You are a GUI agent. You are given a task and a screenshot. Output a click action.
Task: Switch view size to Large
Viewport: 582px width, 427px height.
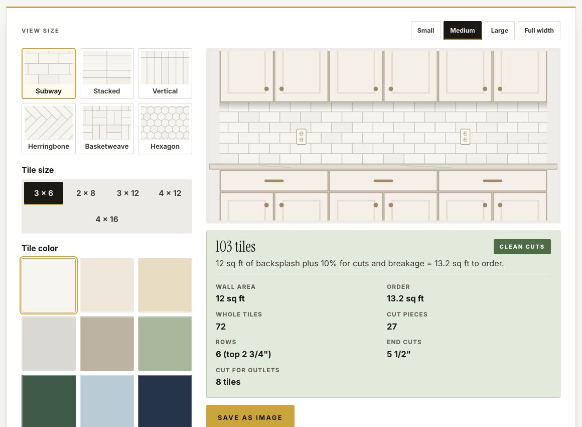500,31
